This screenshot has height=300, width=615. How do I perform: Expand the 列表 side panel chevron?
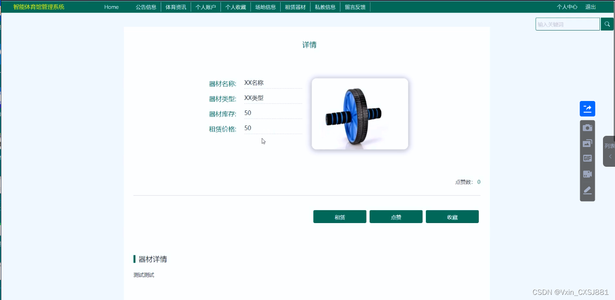click(610, 156)
